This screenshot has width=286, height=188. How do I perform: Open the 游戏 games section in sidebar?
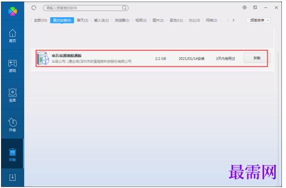(x=12, y=66)
